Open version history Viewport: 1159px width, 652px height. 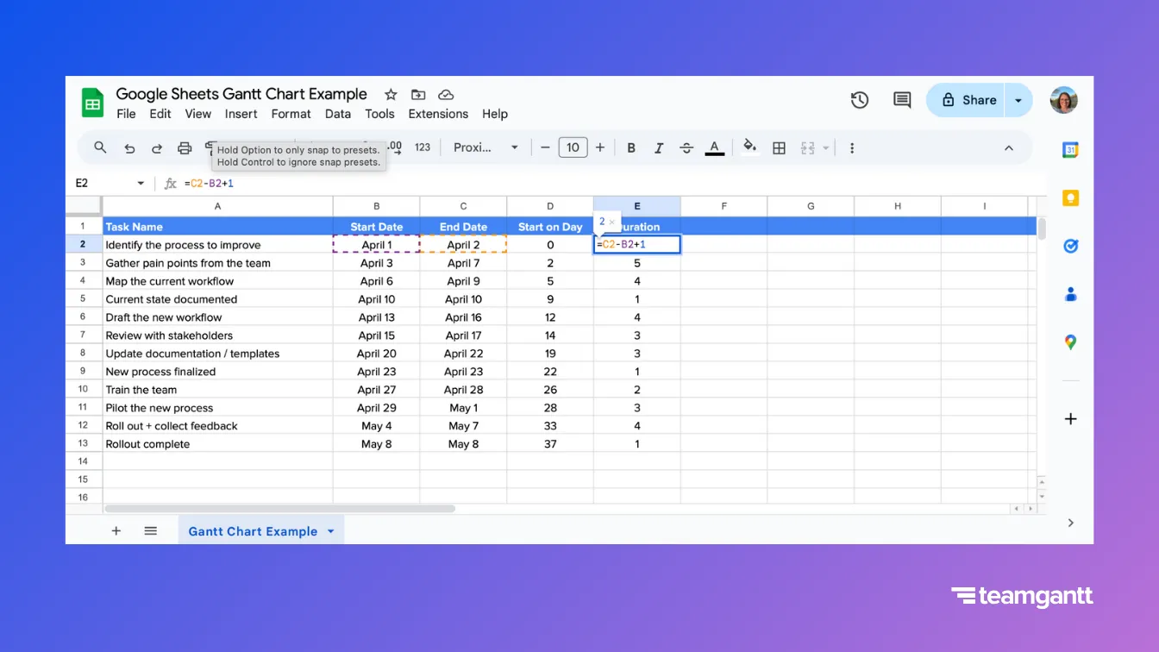pyautogui.click(x=859, y=100)
